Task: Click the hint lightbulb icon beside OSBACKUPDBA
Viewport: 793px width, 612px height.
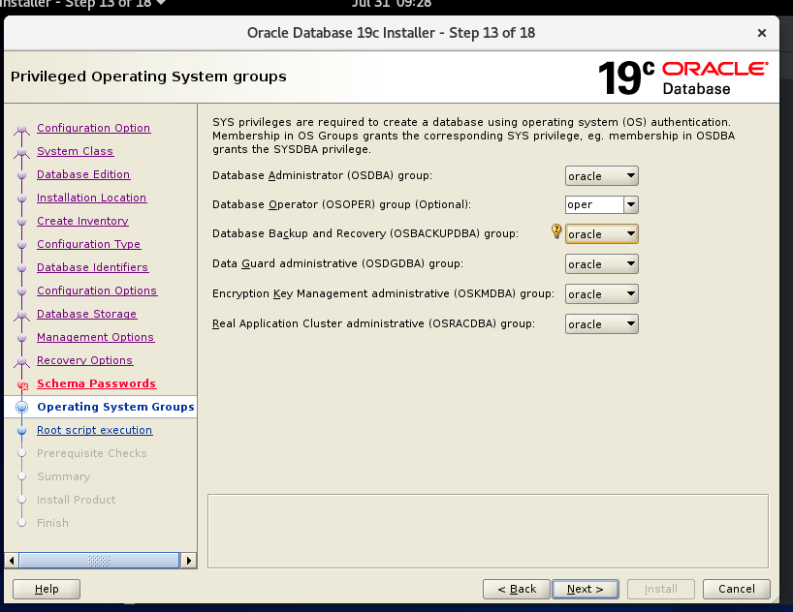Action: (556, 231)
